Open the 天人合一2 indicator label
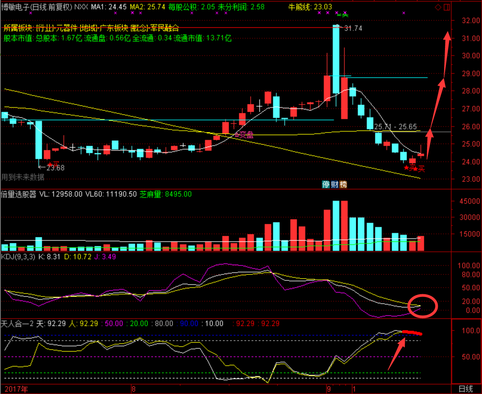This screenshot has height=394, width=482. 18,324
